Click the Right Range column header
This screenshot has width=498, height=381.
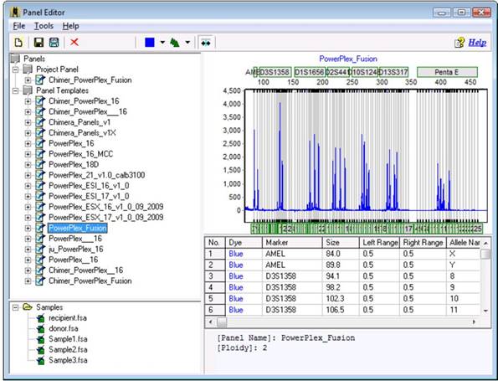[423, 243]
